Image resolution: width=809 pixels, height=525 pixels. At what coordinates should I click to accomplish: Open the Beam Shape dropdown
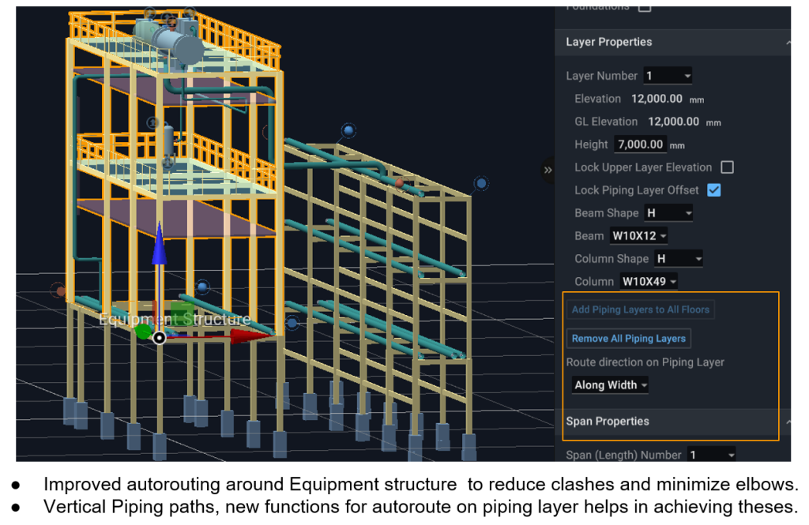(668, 213)
